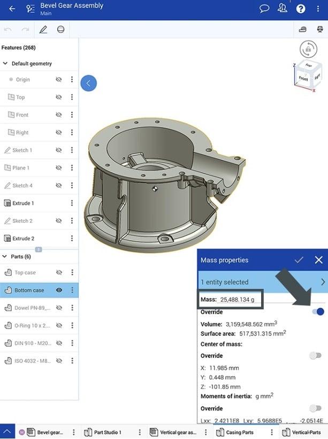Show the Top case part
The height and width of the screenshot is (439, 328).
pyautogui.click(x=59, y=272)
